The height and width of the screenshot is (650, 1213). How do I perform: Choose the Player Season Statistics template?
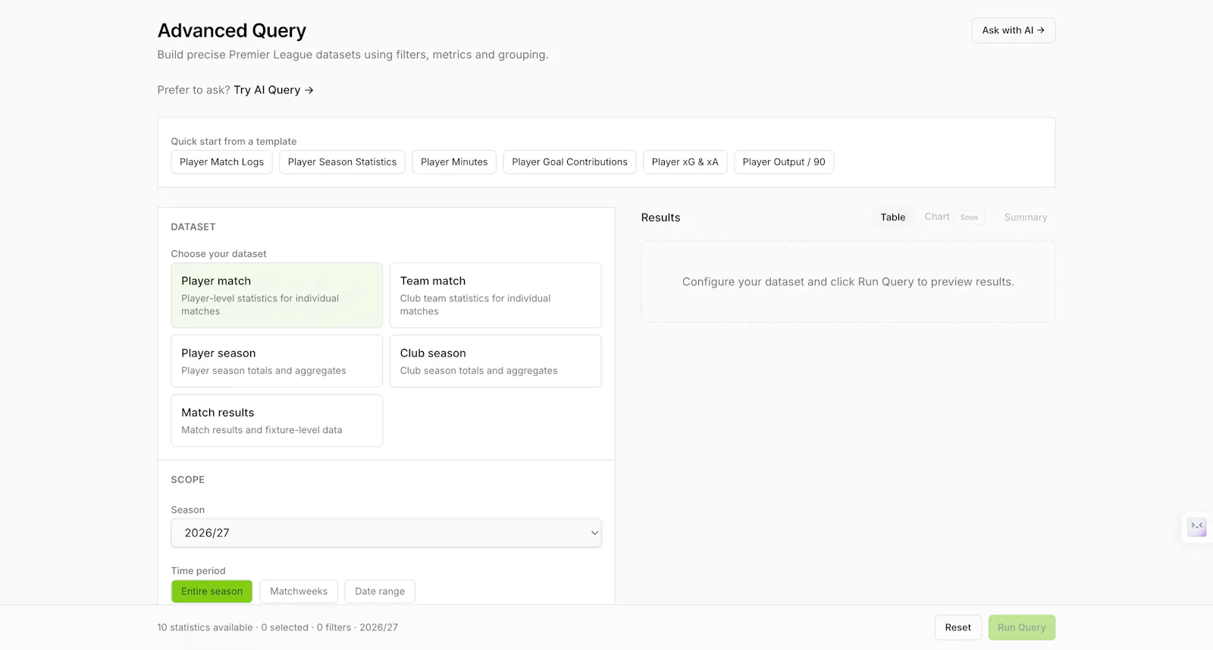coord(342,162)
